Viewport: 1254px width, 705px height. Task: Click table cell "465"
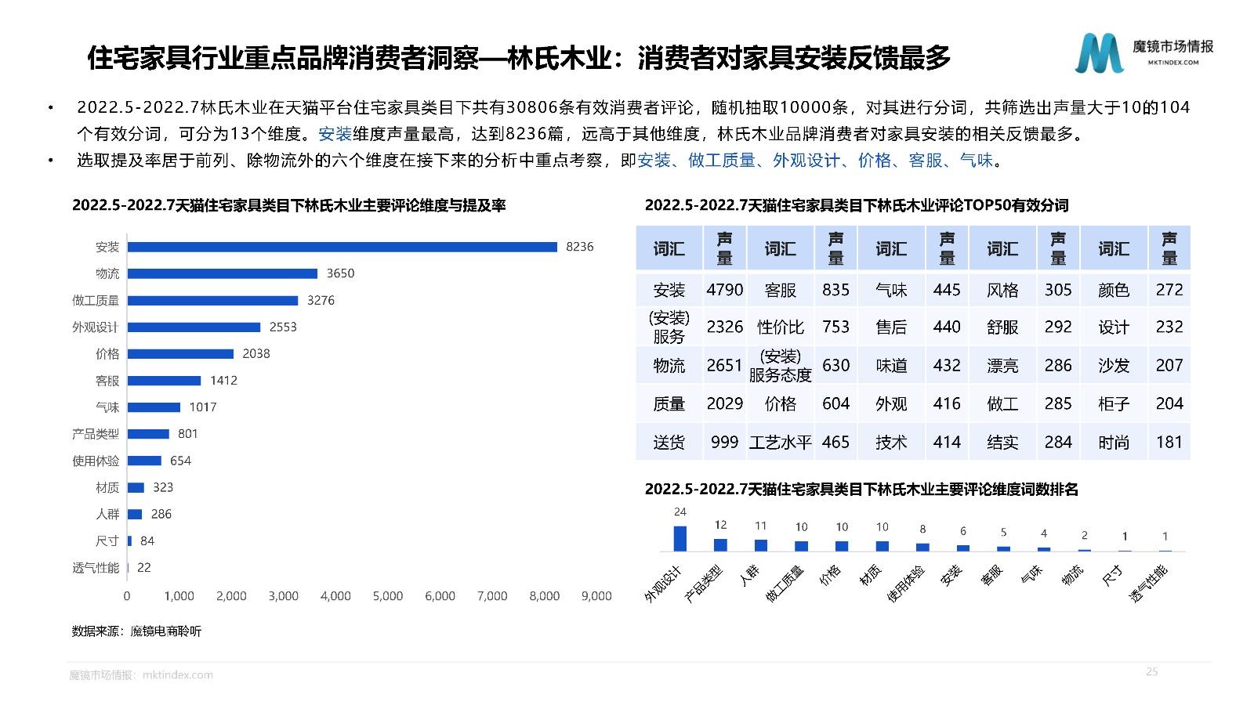coord(836,442)
